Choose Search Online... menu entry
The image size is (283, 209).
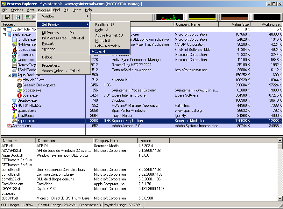pos(63,71)
